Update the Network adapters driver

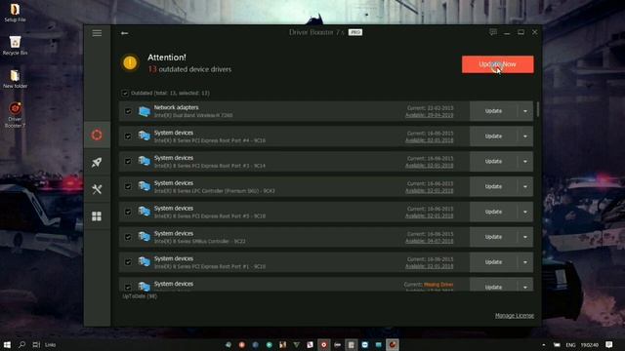[x=493, y=111]
